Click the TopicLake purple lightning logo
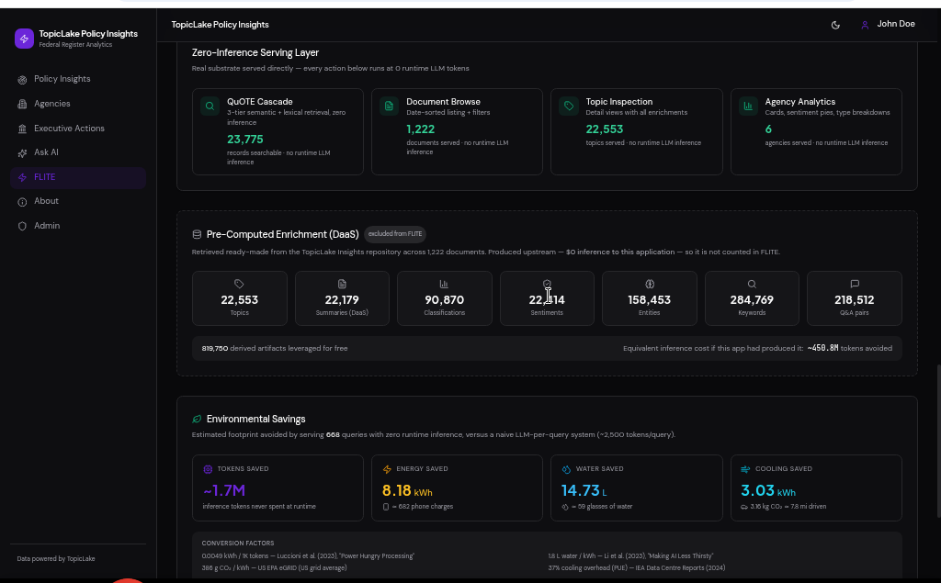Viewport: 941px width, 583px height. click(24, 39)
